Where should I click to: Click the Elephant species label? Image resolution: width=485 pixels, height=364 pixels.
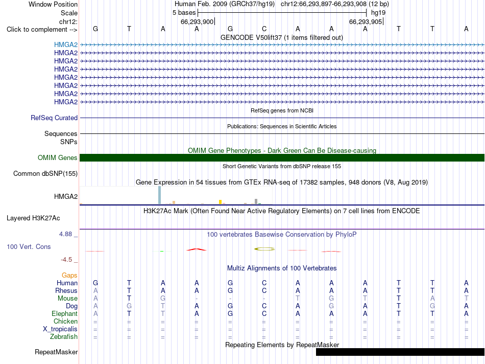click(x=64, y=313)
